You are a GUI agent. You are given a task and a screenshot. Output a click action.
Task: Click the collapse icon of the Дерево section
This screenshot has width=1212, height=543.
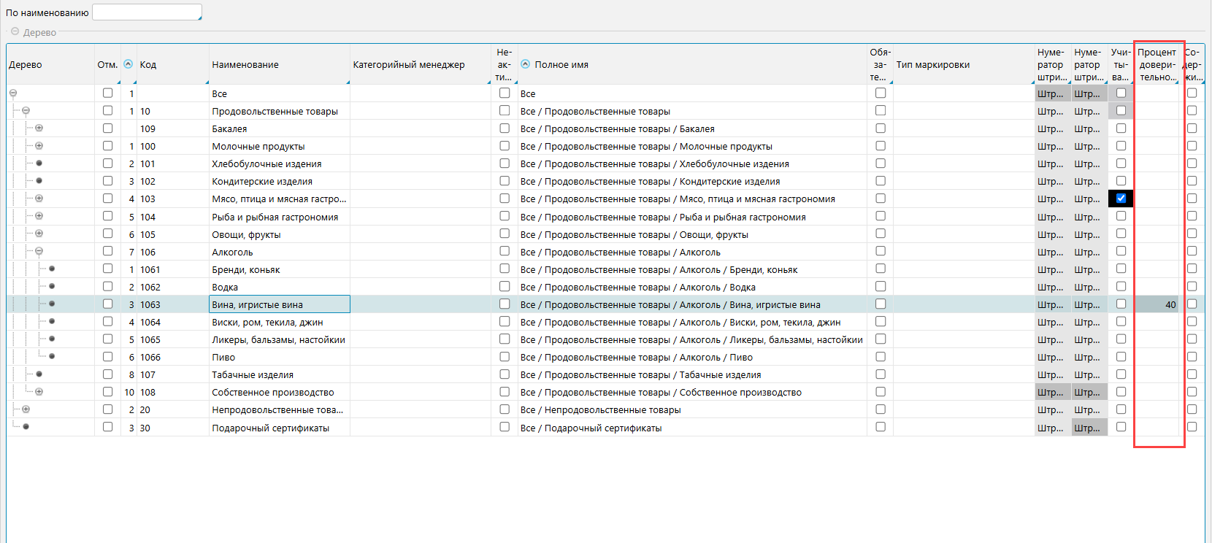15,31
